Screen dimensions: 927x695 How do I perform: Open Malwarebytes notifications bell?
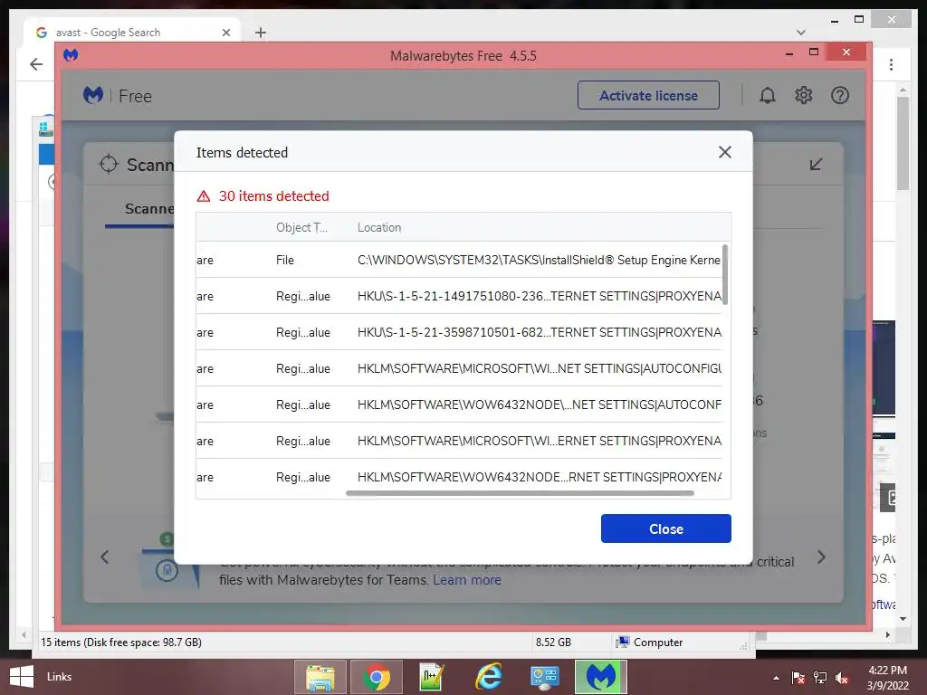point(768,95)
